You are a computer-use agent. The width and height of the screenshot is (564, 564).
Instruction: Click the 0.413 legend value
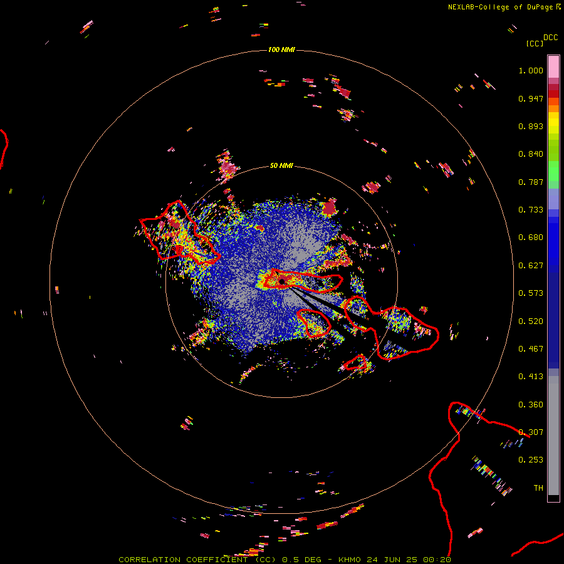(x=531, y=377)
